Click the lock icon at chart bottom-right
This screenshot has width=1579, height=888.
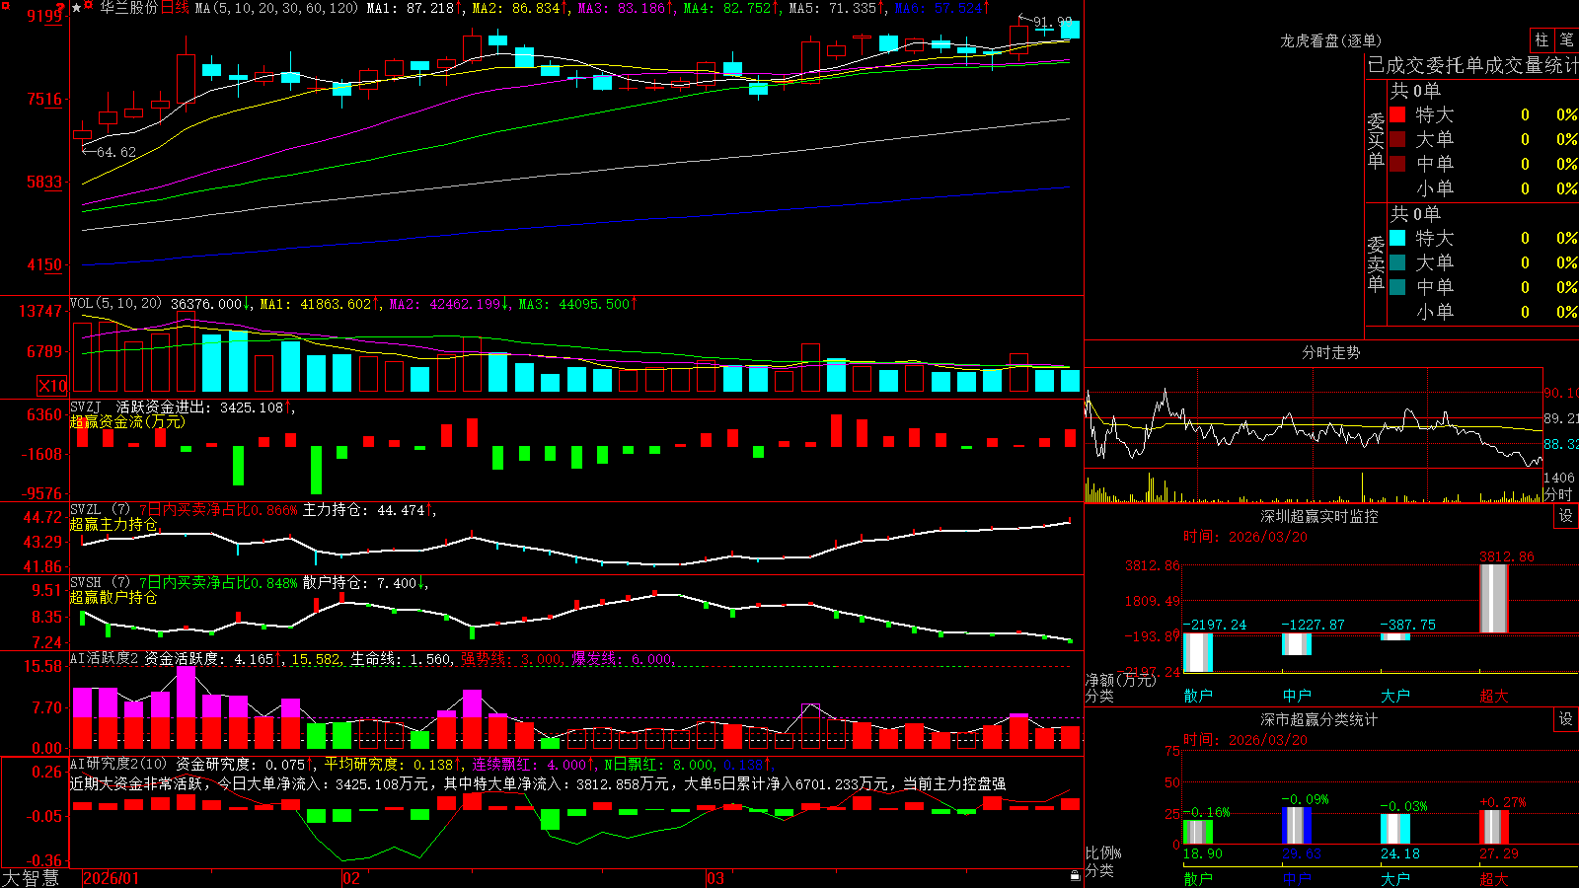[x=1076, y=876]
